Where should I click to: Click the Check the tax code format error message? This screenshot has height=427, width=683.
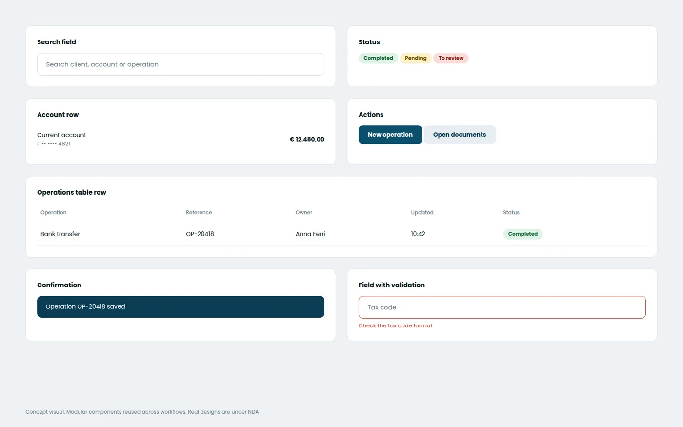395,326
